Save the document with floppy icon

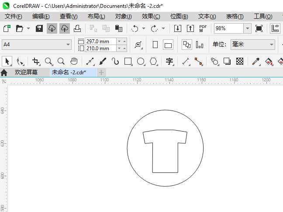tap(39, 28)
